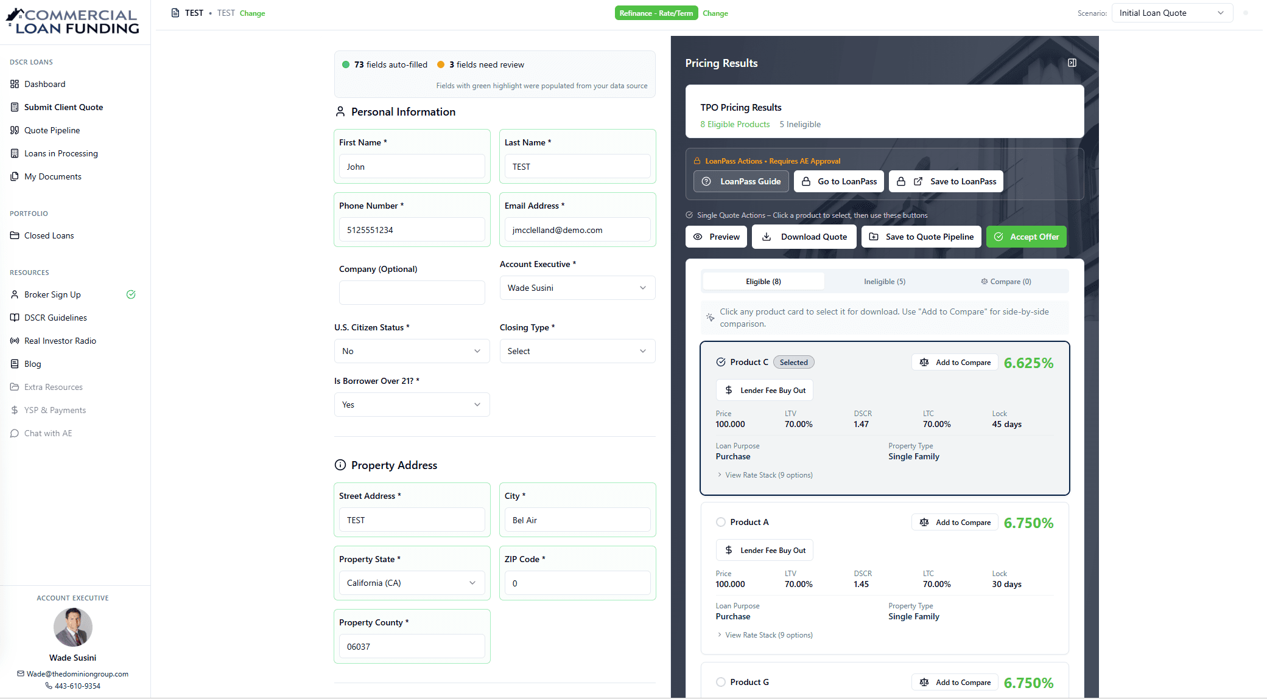Click the My Documents file icon

(15, 176)
